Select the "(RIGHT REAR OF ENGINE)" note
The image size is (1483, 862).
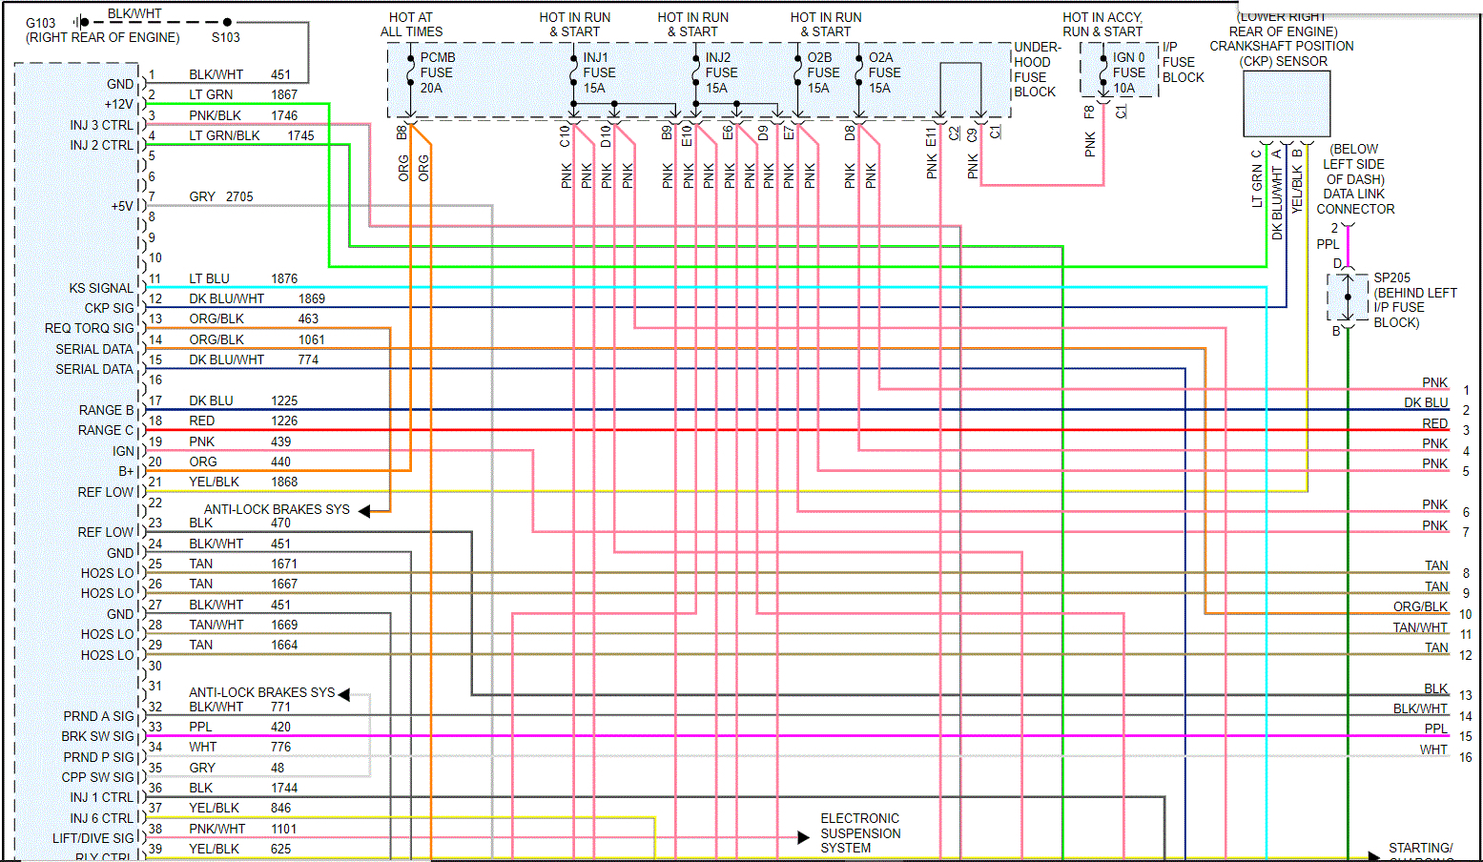pyautogui.click(x=103, y=37)
